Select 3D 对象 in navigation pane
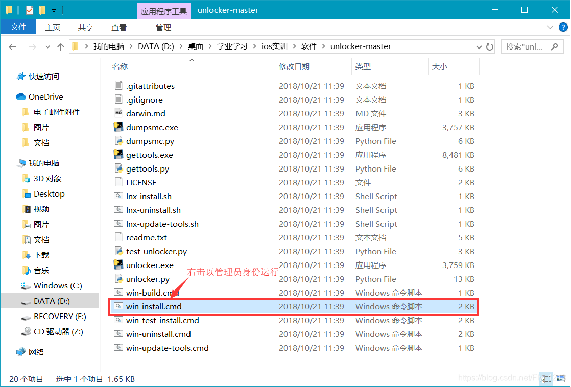Viewport: 571px width, 387px height. [47, 178]
